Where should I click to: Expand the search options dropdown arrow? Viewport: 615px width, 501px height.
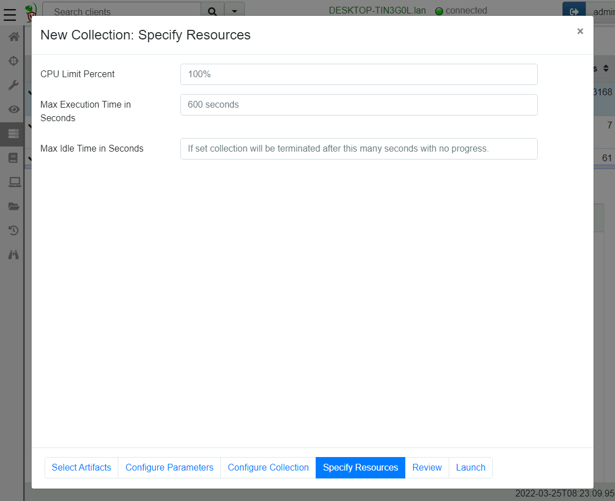235,11
